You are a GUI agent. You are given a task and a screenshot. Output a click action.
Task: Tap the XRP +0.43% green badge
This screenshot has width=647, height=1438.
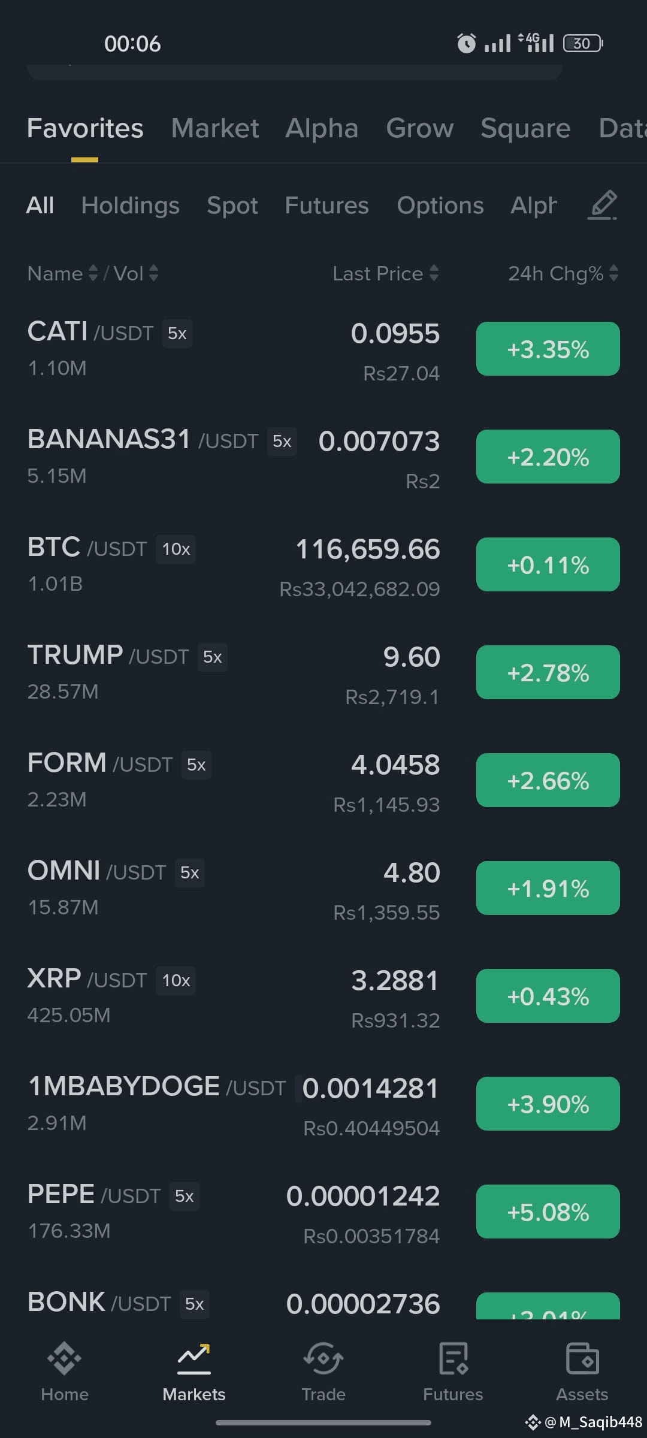(548, 996)
